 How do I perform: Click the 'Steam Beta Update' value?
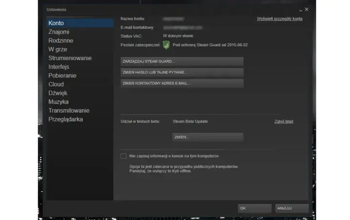[190, 121]
